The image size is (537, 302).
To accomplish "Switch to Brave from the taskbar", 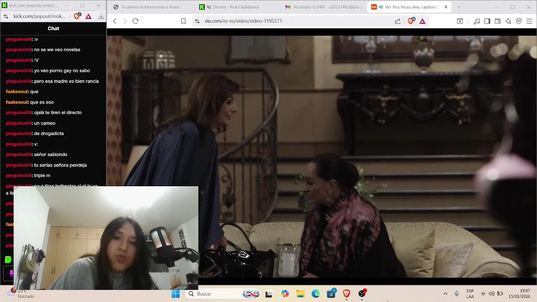I will tap(347, 294).
